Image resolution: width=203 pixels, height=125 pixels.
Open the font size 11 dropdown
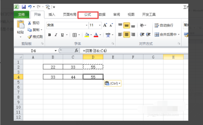(x=100, y=25)
